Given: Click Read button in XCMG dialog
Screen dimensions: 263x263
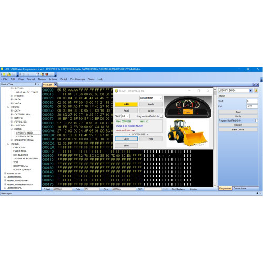Looking at the screenshot, I should coord(126,110).
